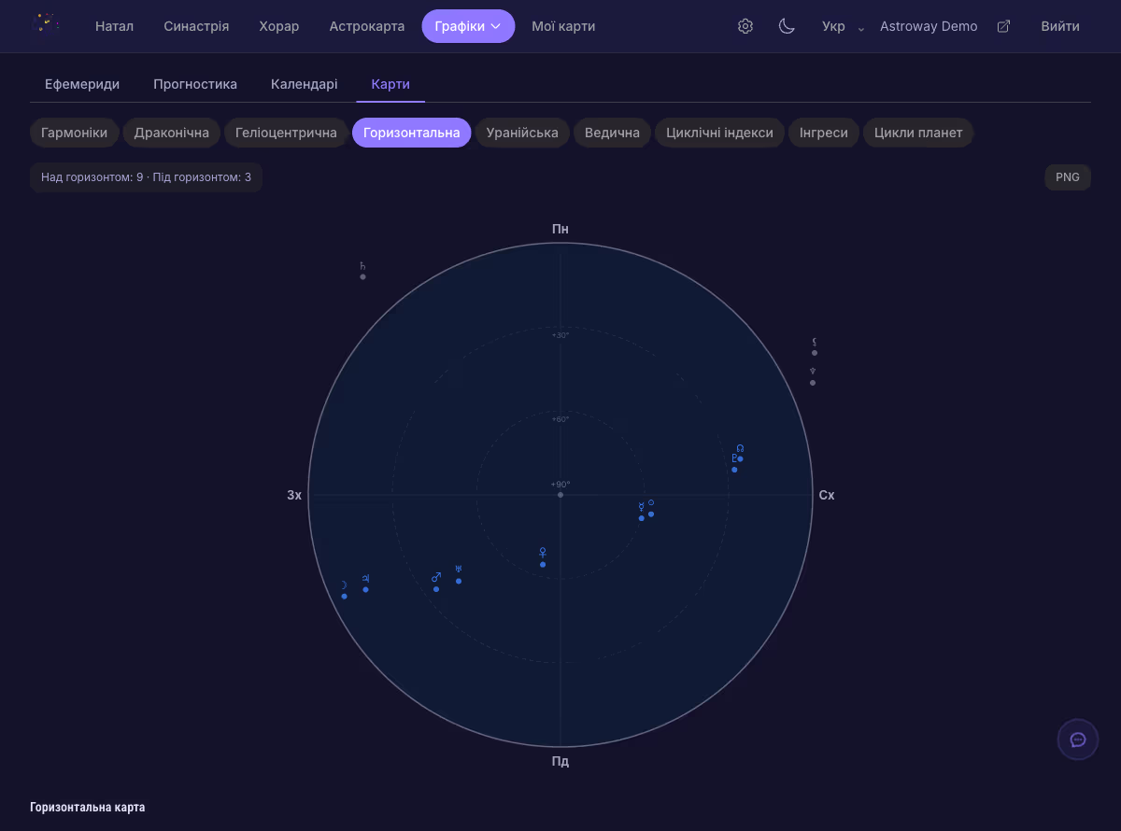
Task: Expand the Графіки dropdown menu
Action: coord(467,26)
